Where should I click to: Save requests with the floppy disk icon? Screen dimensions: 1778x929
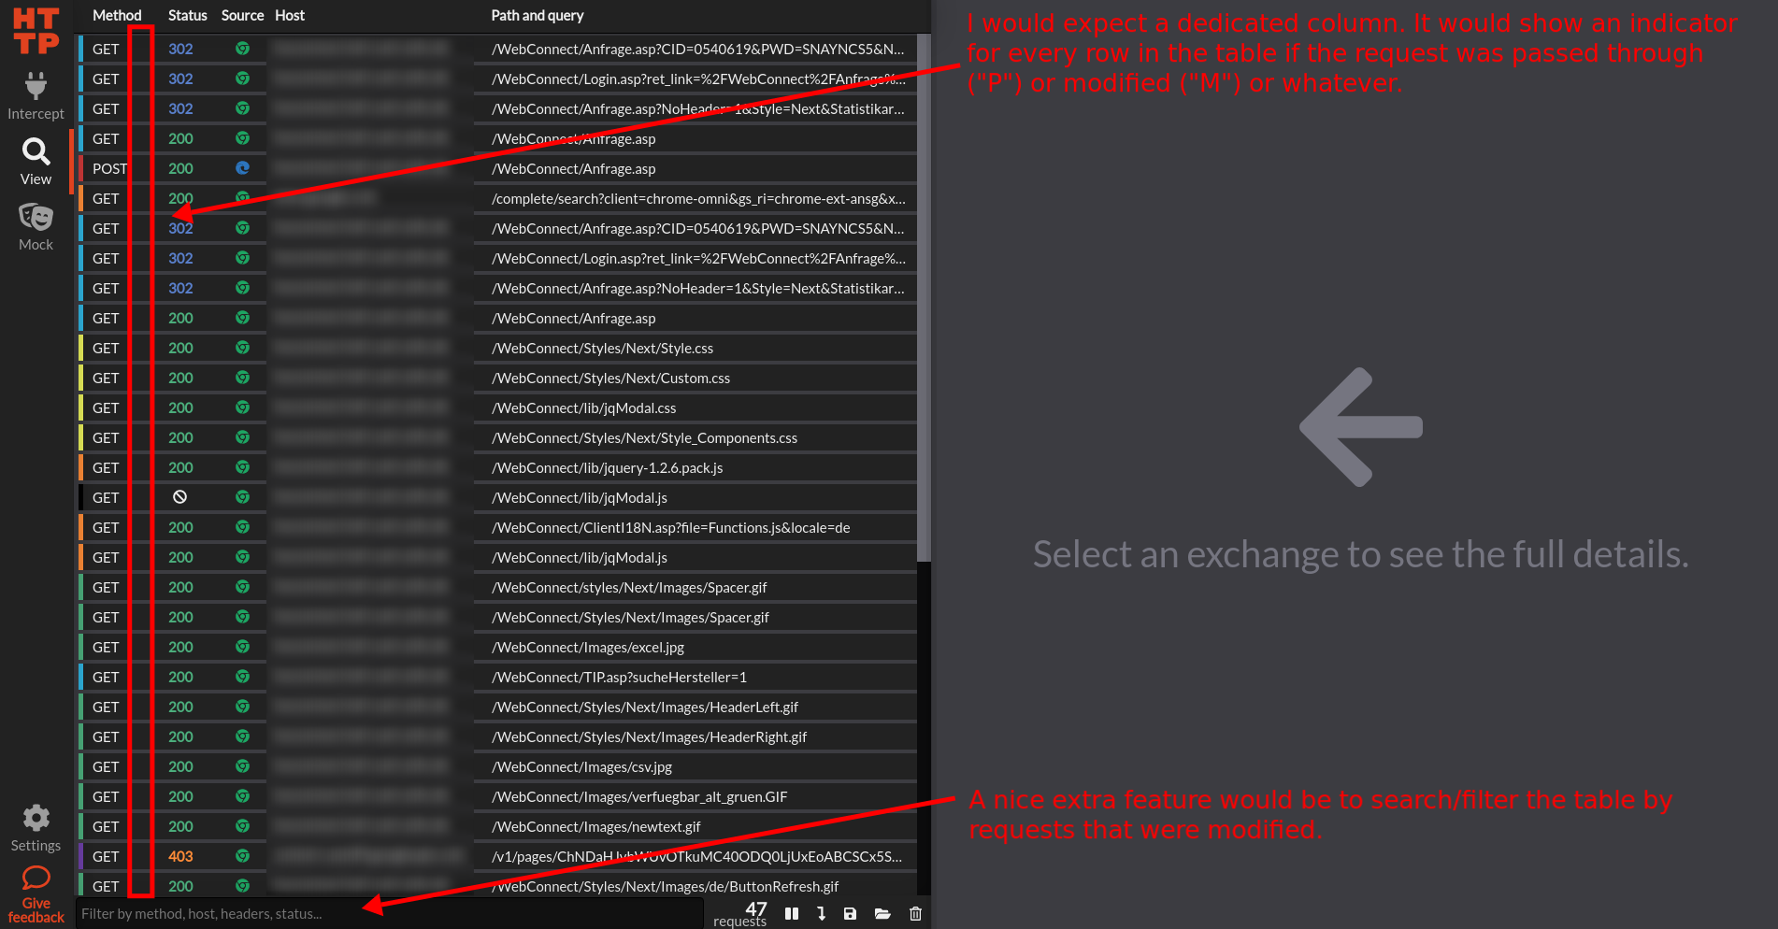pyautogui.click(x=850, y=914)
